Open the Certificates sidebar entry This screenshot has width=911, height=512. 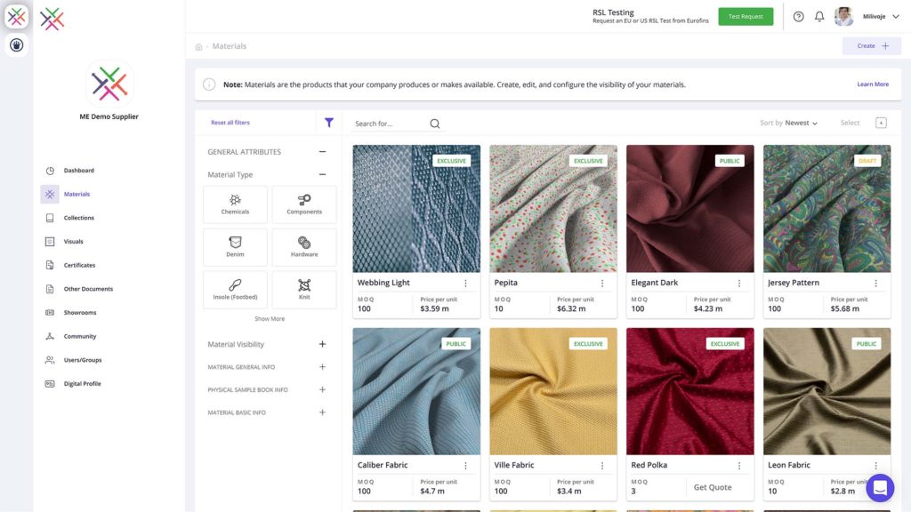tap(80, 265)
